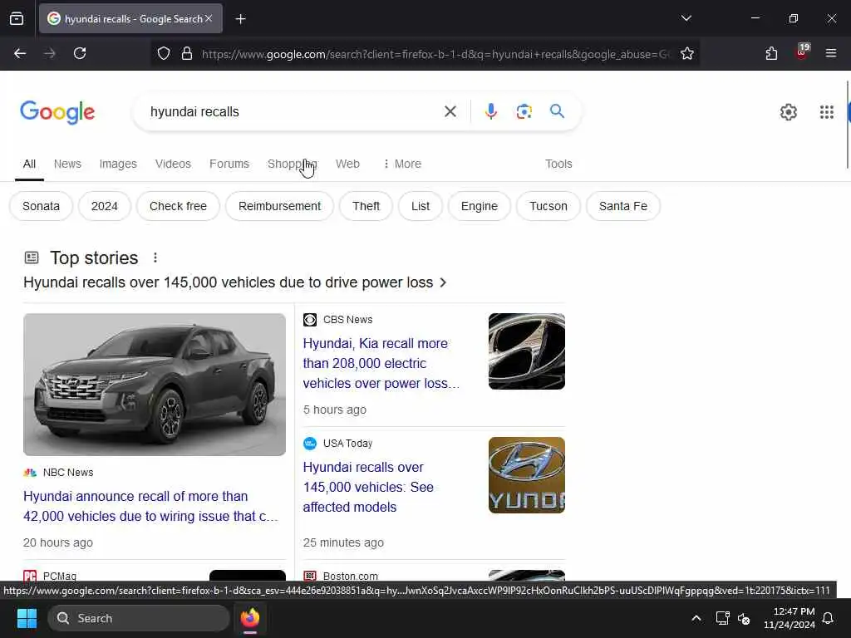Open the taskbar clock showing 12:47 PM
The width and height of the screenshot is (851, 638).
click(790, 618)
